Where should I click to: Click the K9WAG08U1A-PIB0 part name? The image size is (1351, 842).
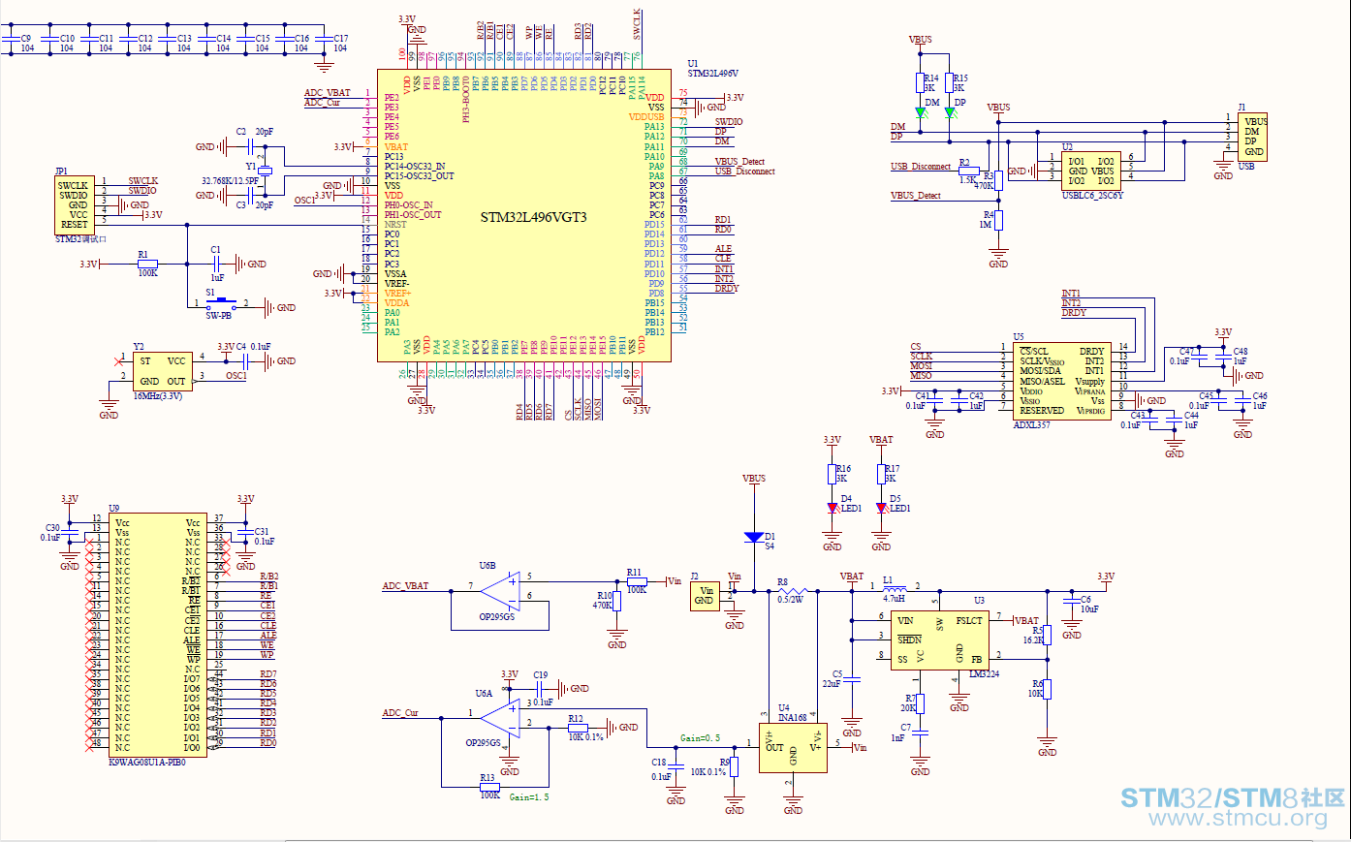pyautogui.click(x=146, y=763)
